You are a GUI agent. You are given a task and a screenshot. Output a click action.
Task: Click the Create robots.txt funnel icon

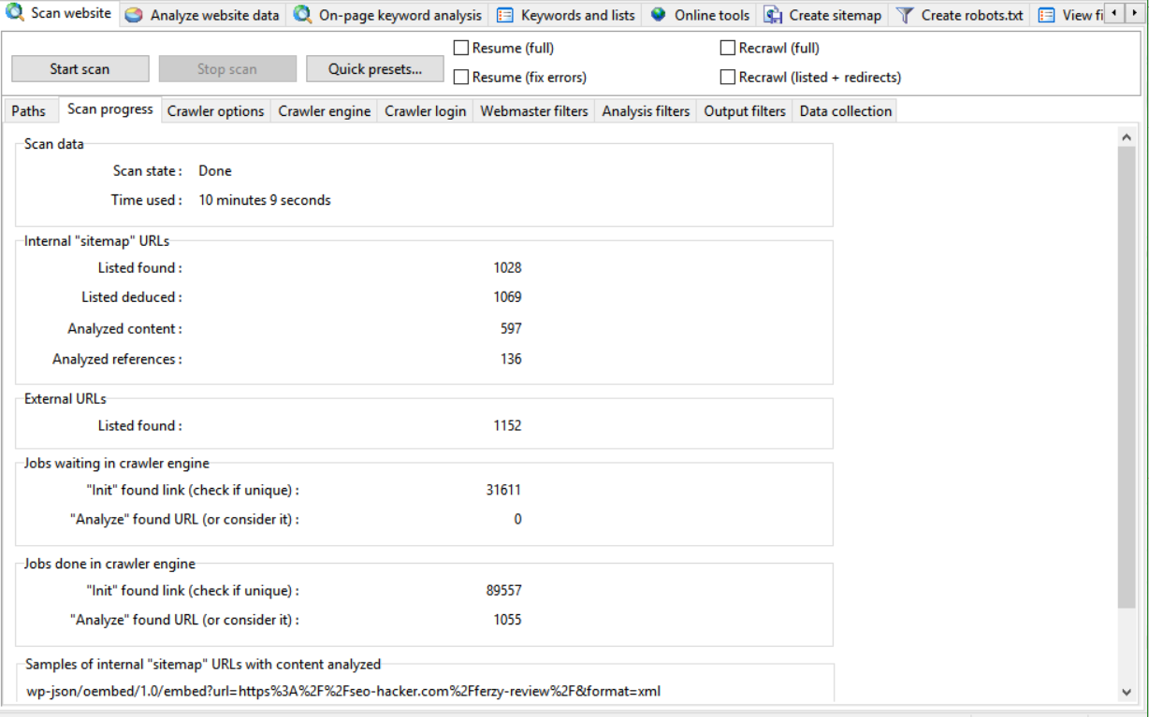[905, 15]
